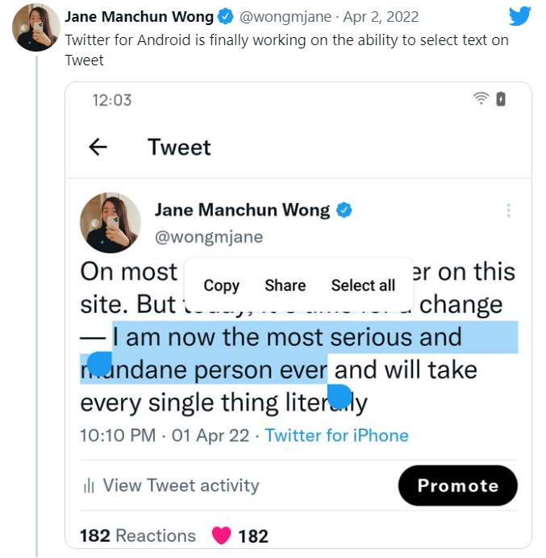This screenshot has height=558, width=546.
Task: Click the Wi-Fi status icon
Action: coord(481,99)
